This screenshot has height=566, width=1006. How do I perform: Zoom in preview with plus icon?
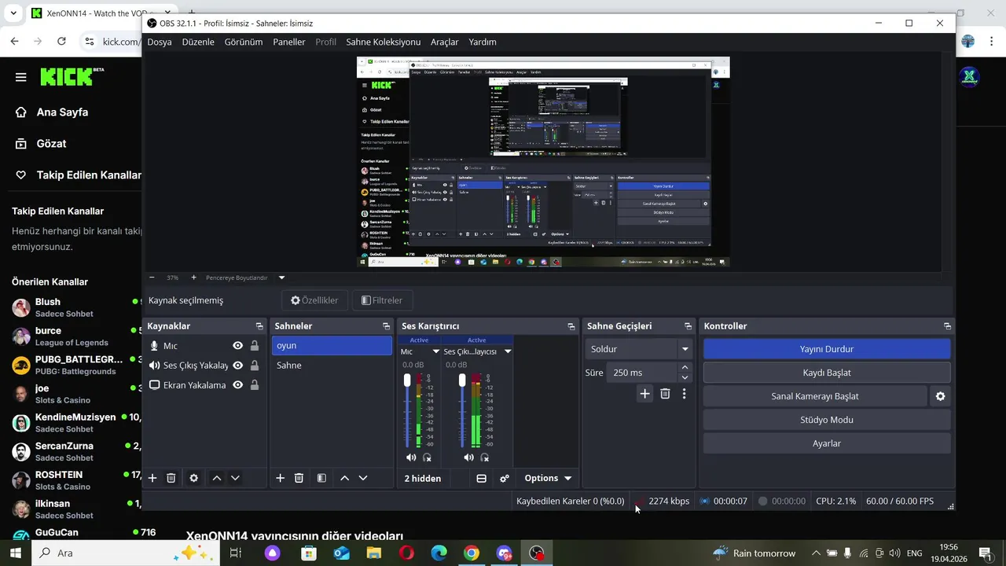coord(193,277)
